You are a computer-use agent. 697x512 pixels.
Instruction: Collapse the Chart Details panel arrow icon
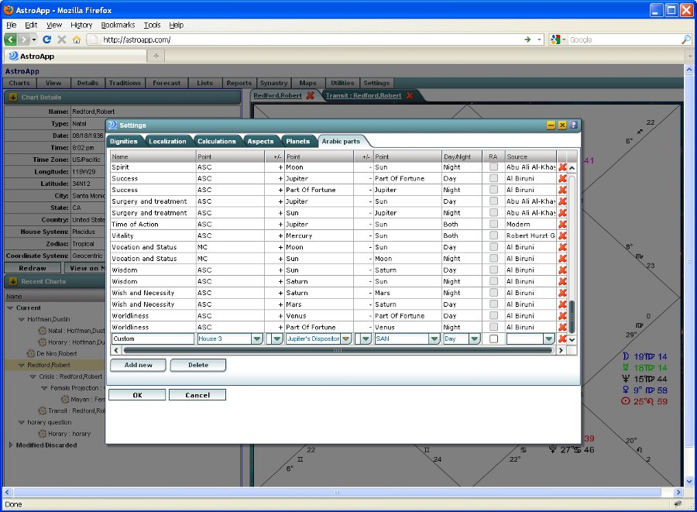pos(12,98)
